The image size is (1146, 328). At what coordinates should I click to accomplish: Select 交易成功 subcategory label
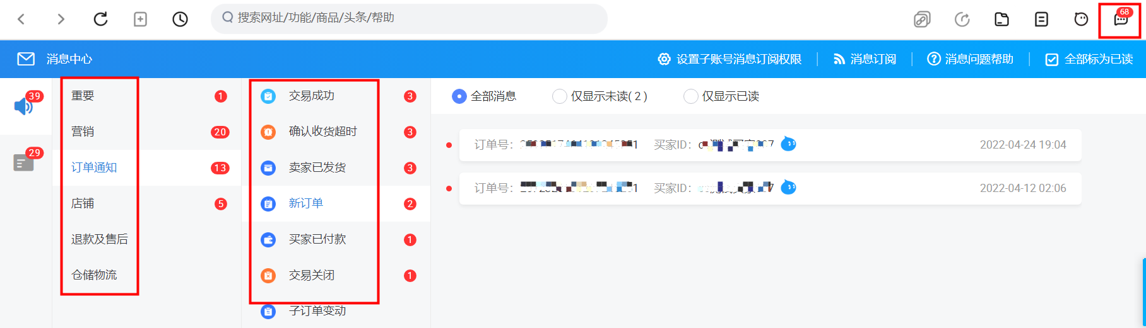pos(312,96)
